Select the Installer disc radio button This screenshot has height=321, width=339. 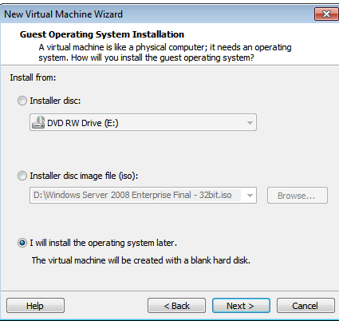tap(22, 101)
